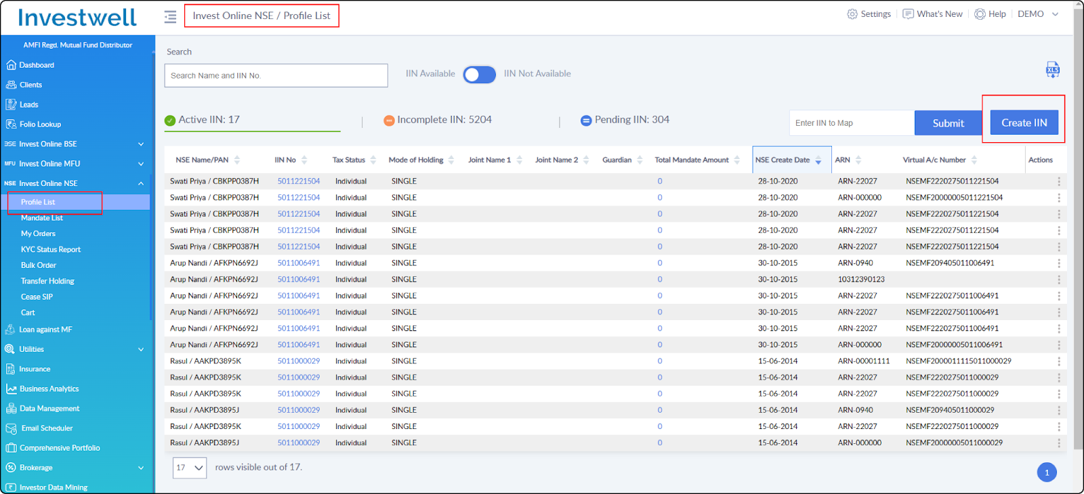Viewport: 1084px width, 494px height.
Task: Sort by Mode of Holding arrows
Action: pyautogui.click(x=451, y=160)
